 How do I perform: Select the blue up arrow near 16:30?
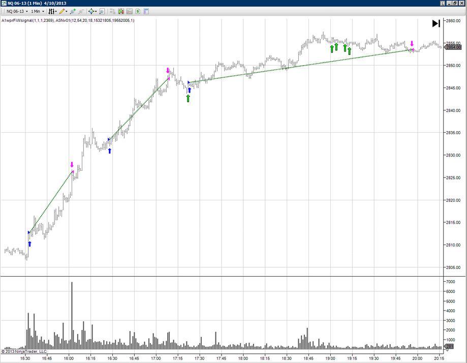tap(110, 151)
